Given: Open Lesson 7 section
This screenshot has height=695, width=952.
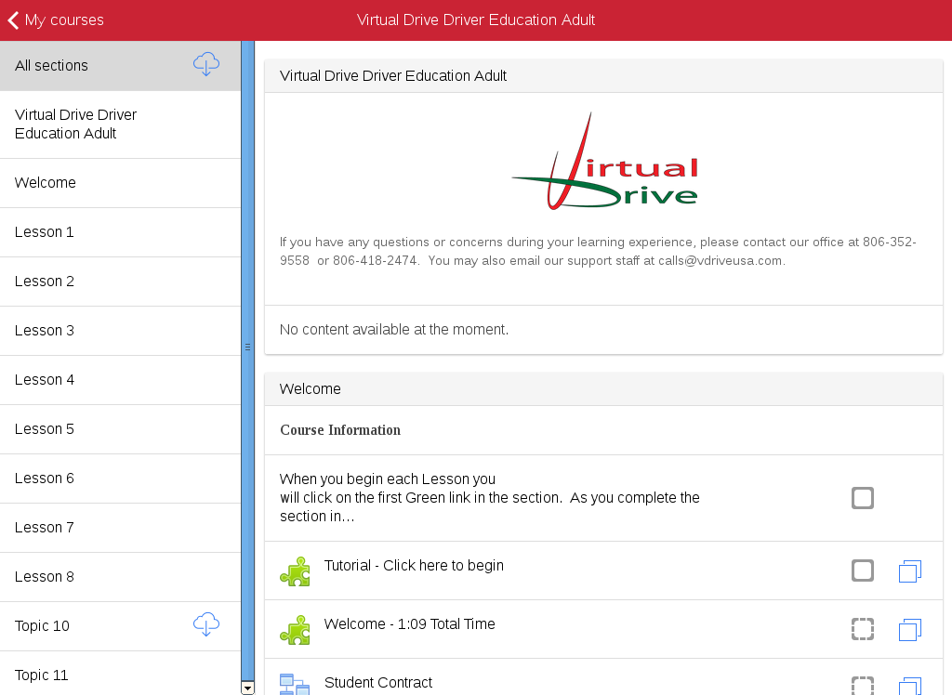Looking at the screenshot, I should tap(120, 527).
